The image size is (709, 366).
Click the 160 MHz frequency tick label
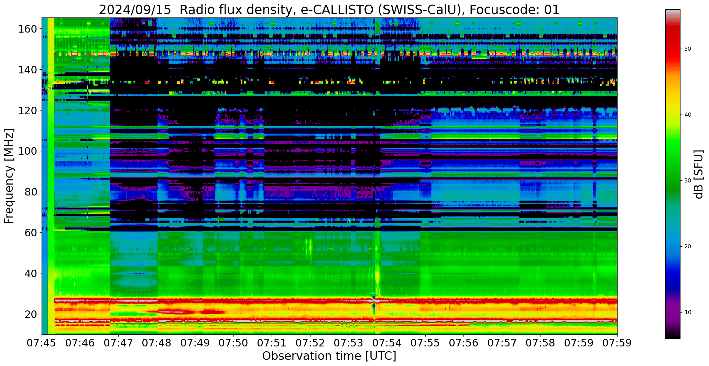pyautogui.click(x=28, y=29)
